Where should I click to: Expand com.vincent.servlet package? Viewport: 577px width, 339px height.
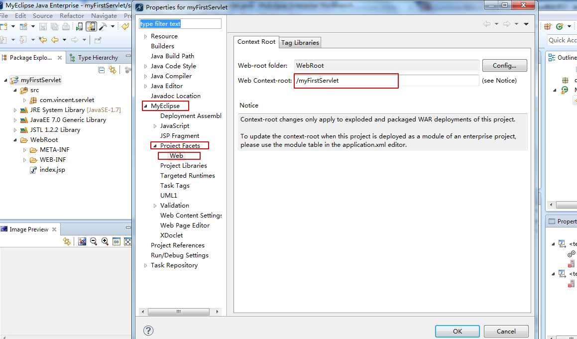pos(24,100)
